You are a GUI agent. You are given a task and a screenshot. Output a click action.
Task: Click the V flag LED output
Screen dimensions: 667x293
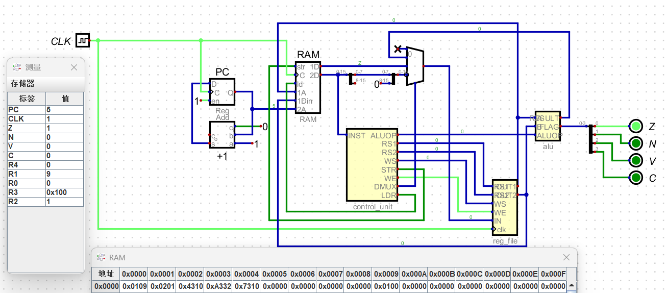click(x=635, y=161)
